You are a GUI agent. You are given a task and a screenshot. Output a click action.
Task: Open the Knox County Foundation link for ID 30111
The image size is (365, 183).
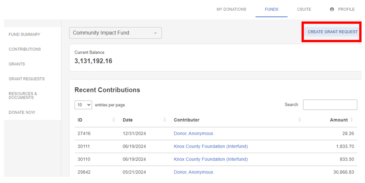[x=211, y=146]
